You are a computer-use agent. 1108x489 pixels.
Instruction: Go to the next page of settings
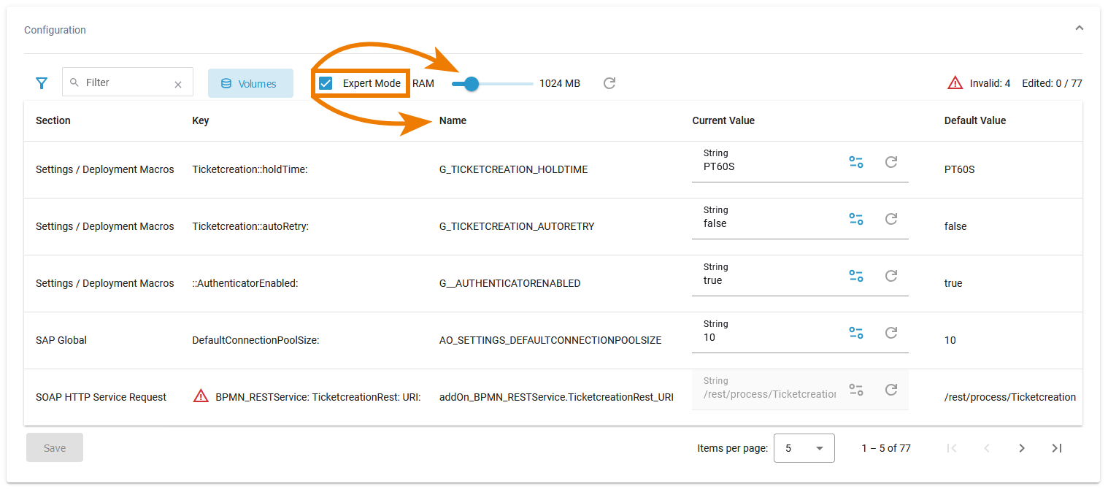click(x=1022, y=448)
